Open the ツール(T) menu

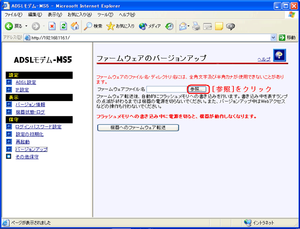[x=105, y=14]
